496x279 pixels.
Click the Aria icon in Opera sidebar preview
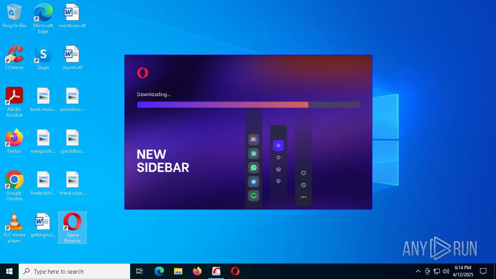click(254, 140)
